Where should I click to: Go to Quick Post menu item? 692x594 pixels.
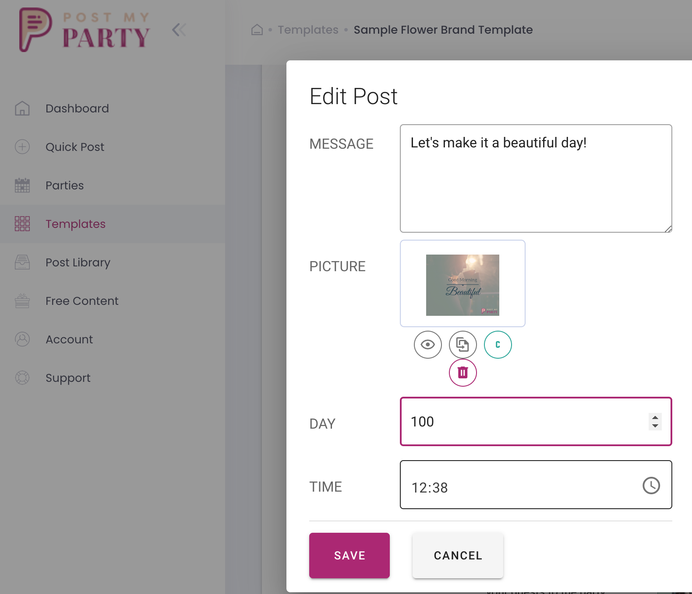(75, 147)
